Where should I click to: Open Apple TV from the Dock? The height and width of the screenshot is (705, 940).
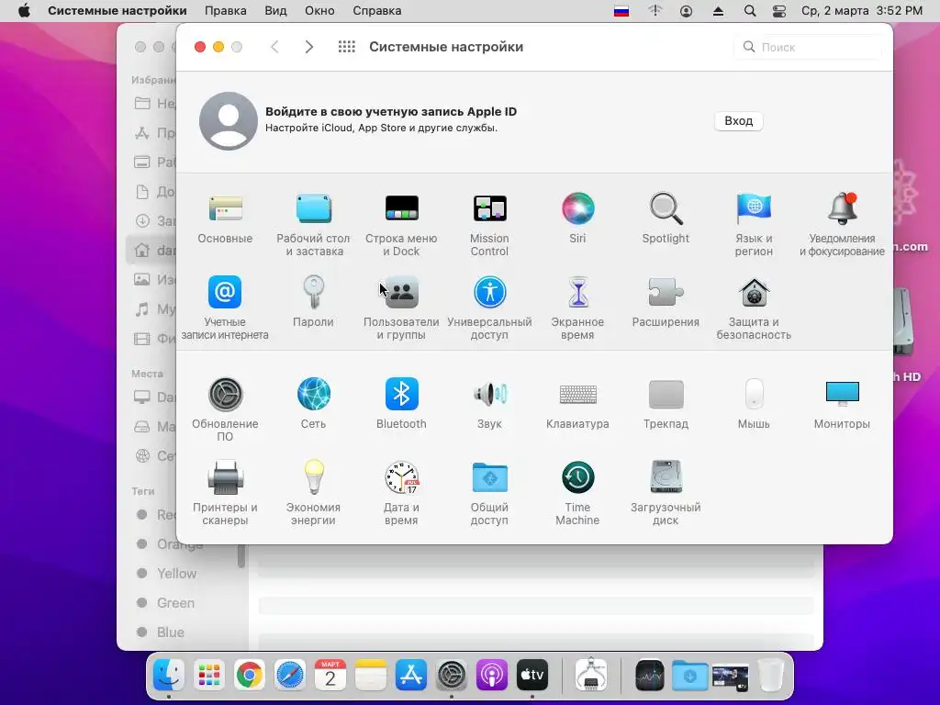tap(532, 676)
